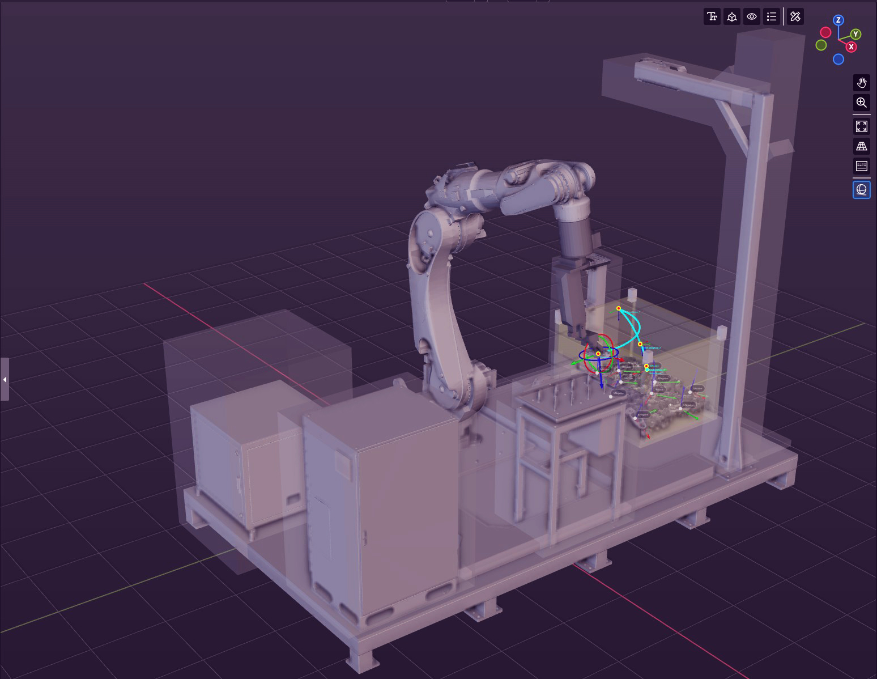Snap view to the Z axis
The height and width of the screenshot is (679, 877).
838,20
